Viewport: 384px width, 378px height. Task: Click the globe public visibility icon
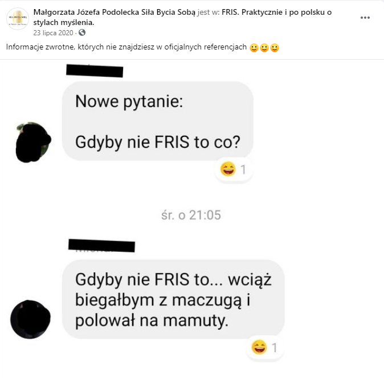click(x=82, y=32)
